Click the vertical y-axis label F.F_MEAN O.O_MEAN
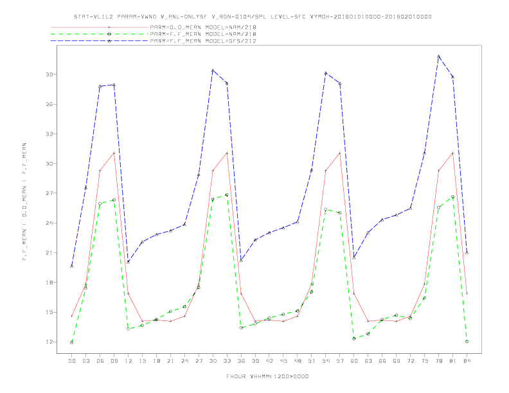 tap(24, 202)
